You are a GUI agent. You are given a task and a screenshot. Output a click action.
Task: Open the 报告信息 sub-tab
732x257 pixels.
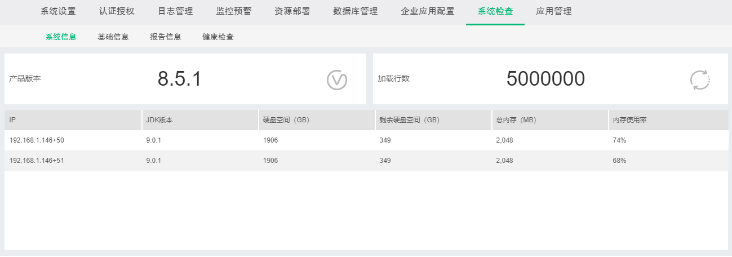pyautogui.click(x=166, y=37)
